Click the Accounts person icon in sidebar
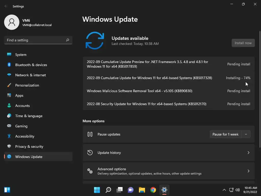This screenshot has height=196, width=261. click(9, 105)
